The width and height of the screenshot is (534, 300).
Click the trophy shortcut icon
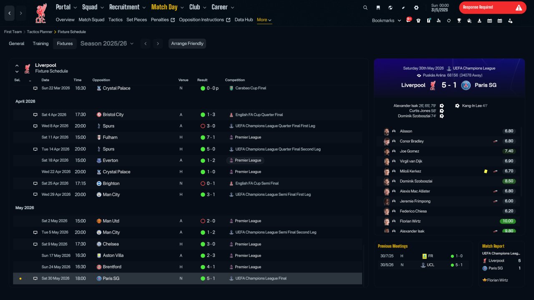tap(459, 20)
